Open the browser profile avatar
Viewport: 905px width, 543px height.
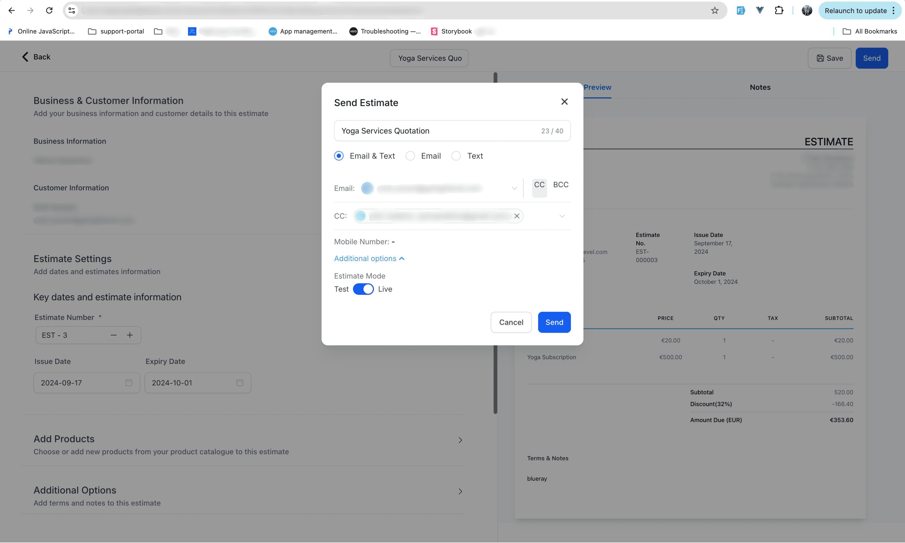[806, 10]
